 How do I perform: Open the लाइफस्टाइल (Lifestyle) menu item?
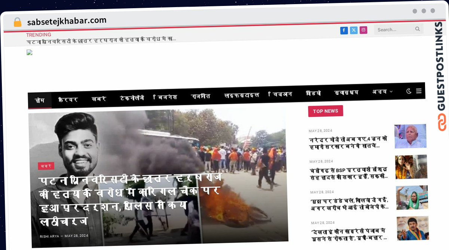click(241, 95)
